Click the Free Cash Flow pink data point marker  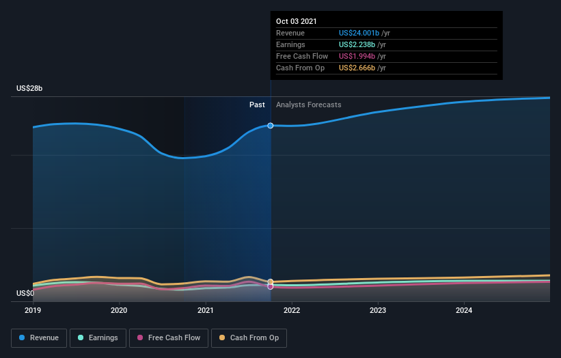(271, 287)
